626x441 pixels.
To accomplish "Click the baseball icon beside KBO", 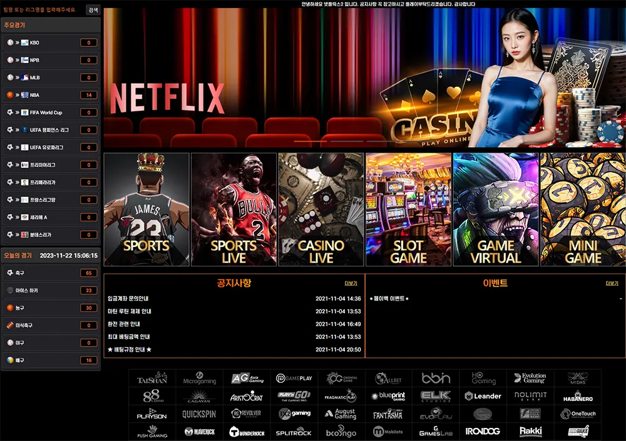I will click(10, 43).
